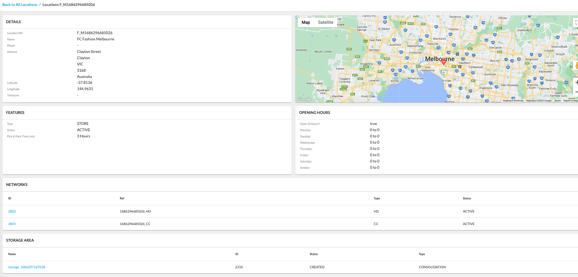This screenshot has width=578, height=277.
Task: Switch map to Satellite view
Action: [x=325, y=22]
